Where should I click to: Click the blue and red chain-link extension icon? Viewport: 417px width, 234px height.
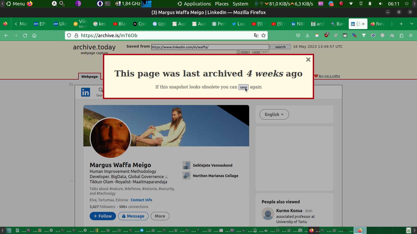(x=354, y=36)
